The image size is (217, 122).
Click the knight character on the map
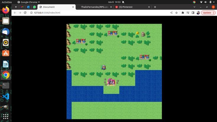[x=103, y=67]
